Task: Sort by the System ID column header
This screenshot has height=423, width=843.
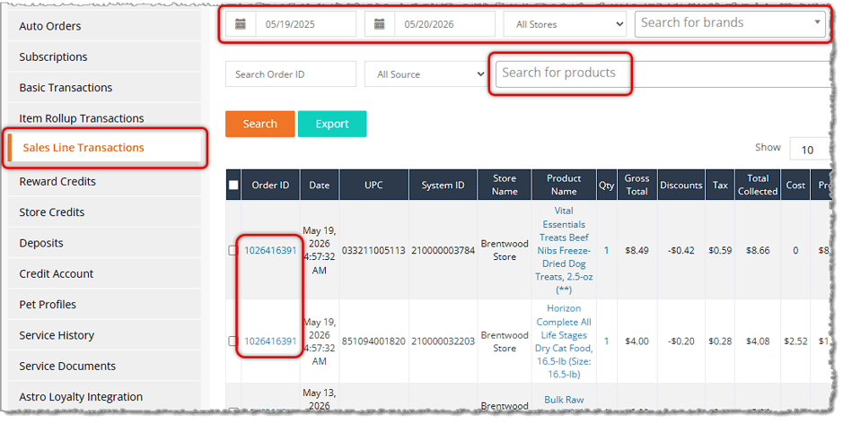Action: [443, 186]
